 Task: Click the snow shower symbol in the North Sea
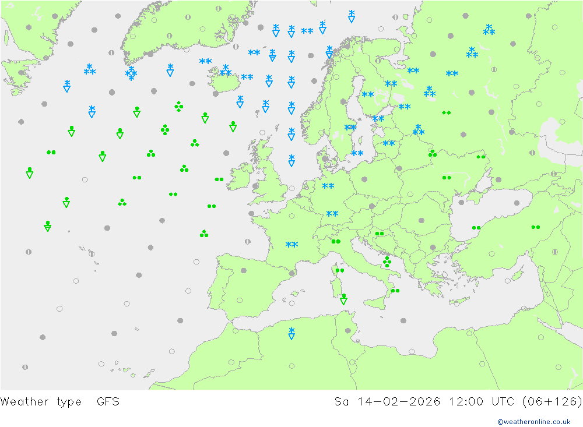291,161
